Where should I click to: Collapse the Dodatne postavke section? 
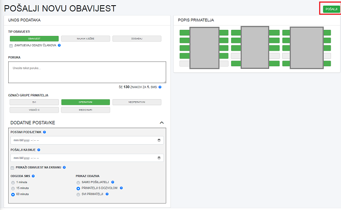click(x=162, y=123)
